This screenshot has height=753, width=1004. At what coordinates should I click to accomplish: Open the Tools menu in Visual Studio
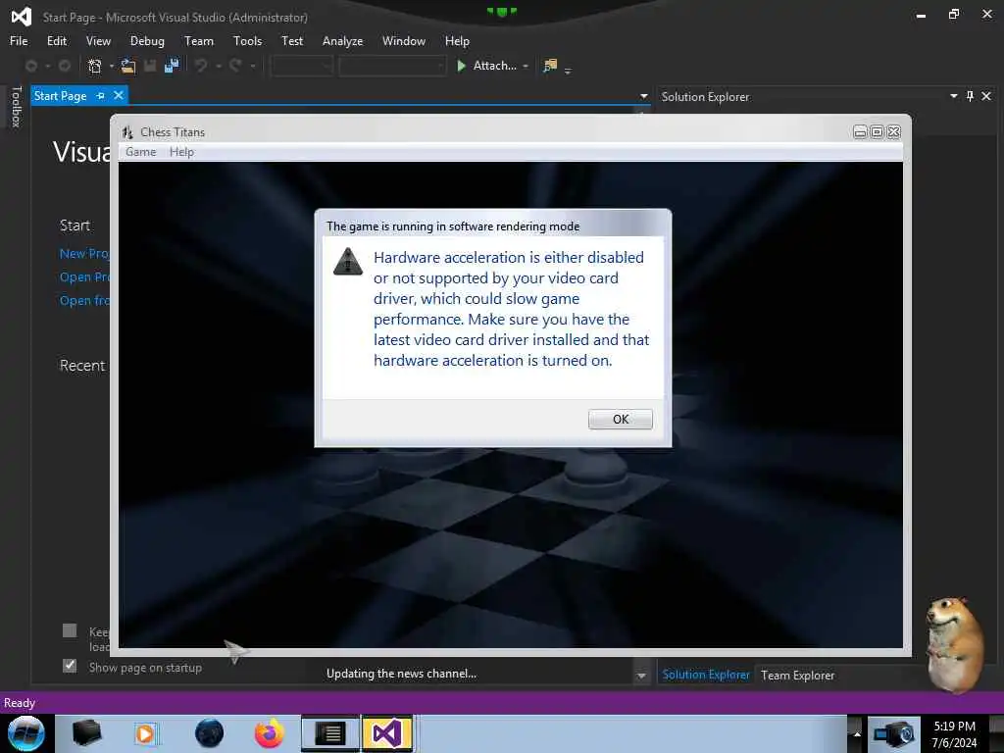pyautogui.click(x=247, y=41)
